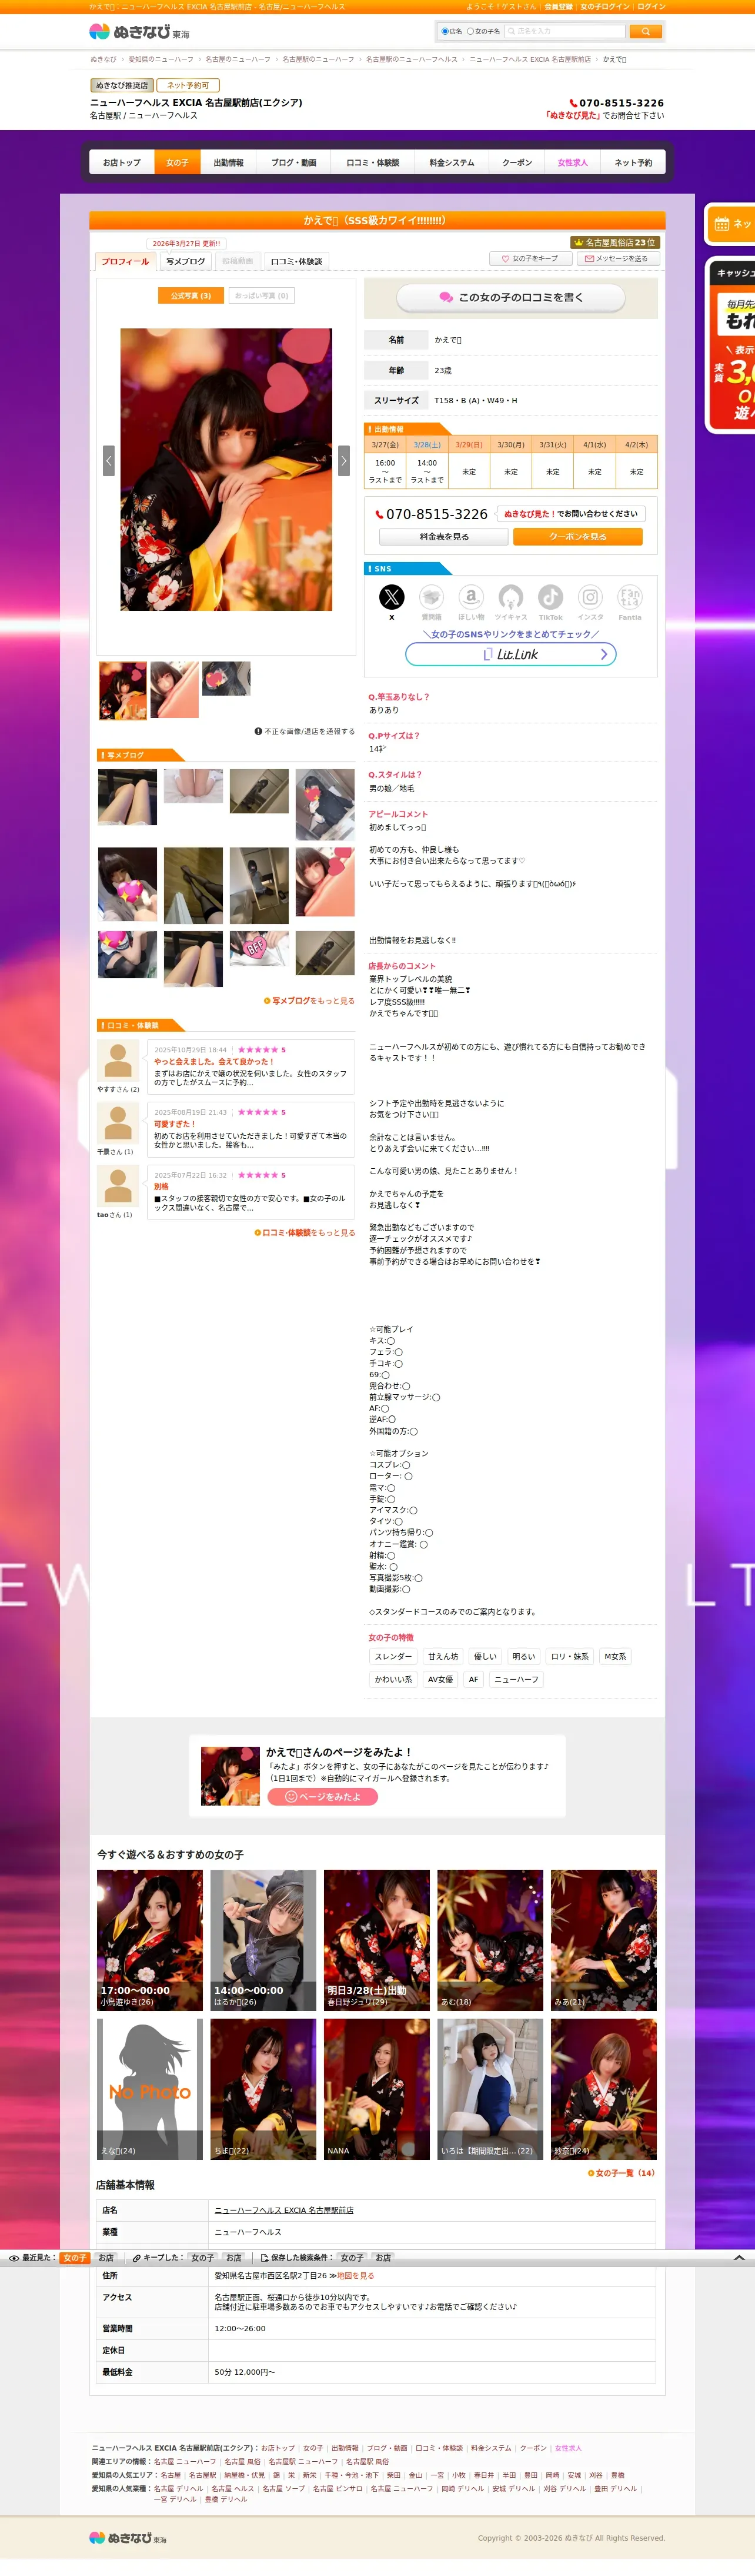755x2576 pixels.
Task: Click the orange クーポンを見る button
Action: point(577,537)
